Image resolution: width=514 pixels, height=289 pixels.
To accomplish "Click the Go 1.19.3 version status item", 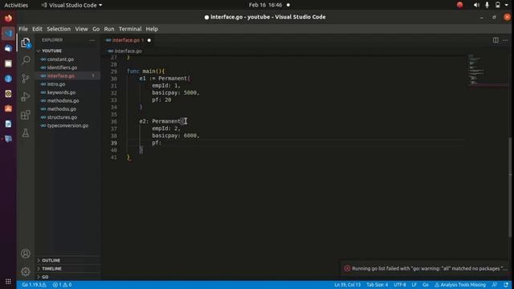I will (34, 285).
